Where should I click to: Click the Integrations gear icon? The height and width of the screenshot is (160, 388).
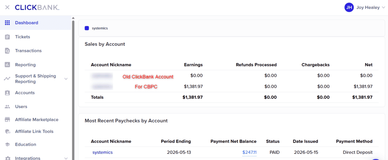[8, 158]
